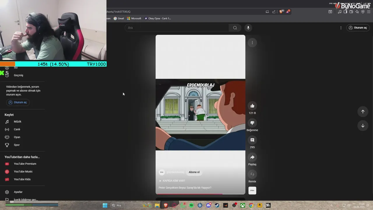Open YouTube settings three-dot menu in header
Screen dimensions: 373x210
coord(341,28)
